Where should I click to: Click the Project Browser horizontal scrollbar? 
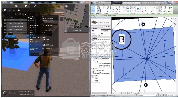101,93
